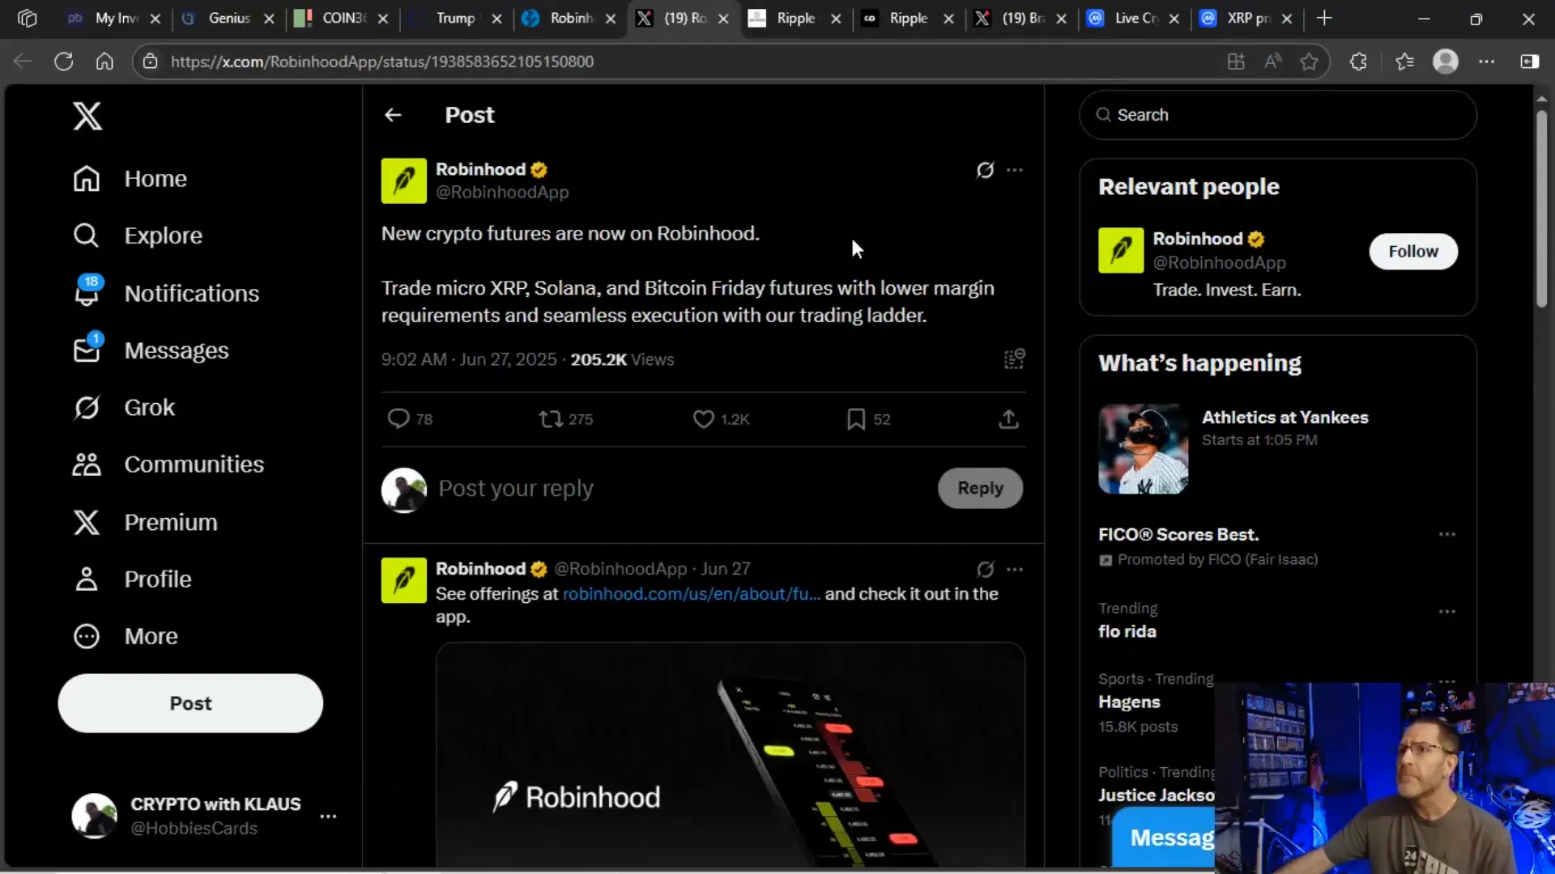This screenshot has height=874, width=1555.
Task: Repost the tweet with 275 reposts
Action: click(x=565, y=419)
